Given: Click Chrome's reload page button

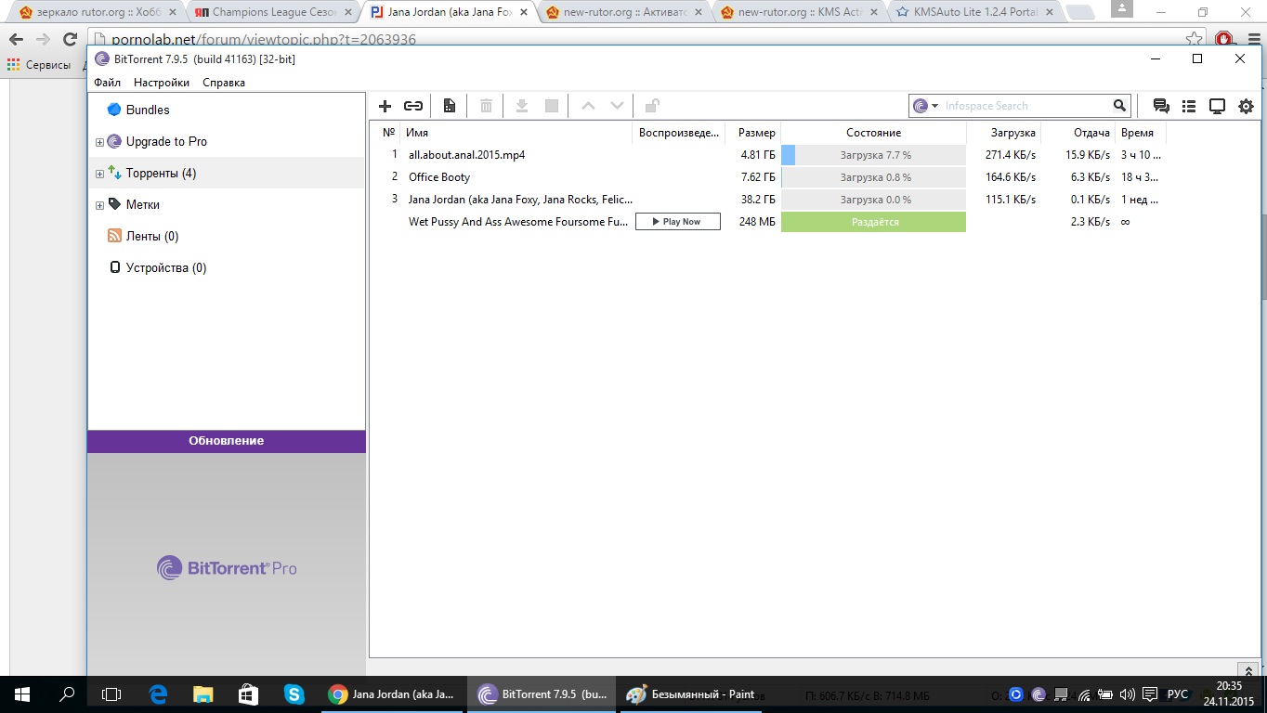Looking at the screenshot, I should coord(70,39).
